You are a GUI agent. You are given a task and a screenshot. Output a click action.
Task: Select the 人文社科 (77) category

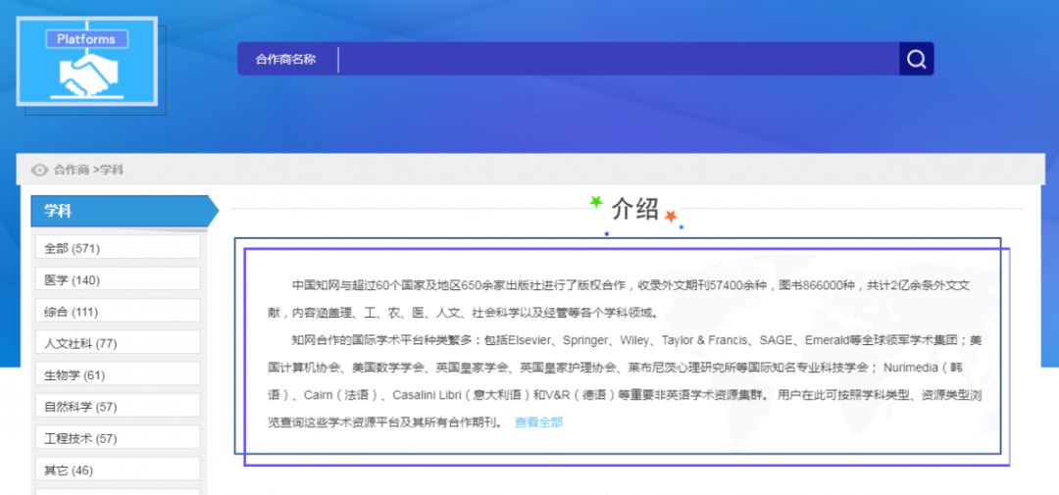119,343
